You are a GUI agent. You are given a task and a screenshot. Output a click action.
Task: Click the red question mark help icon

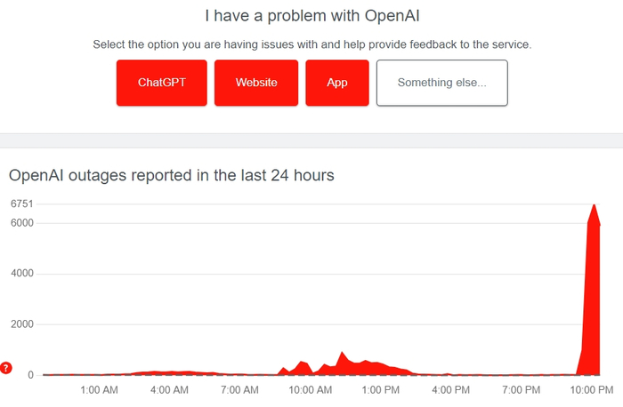6,367
